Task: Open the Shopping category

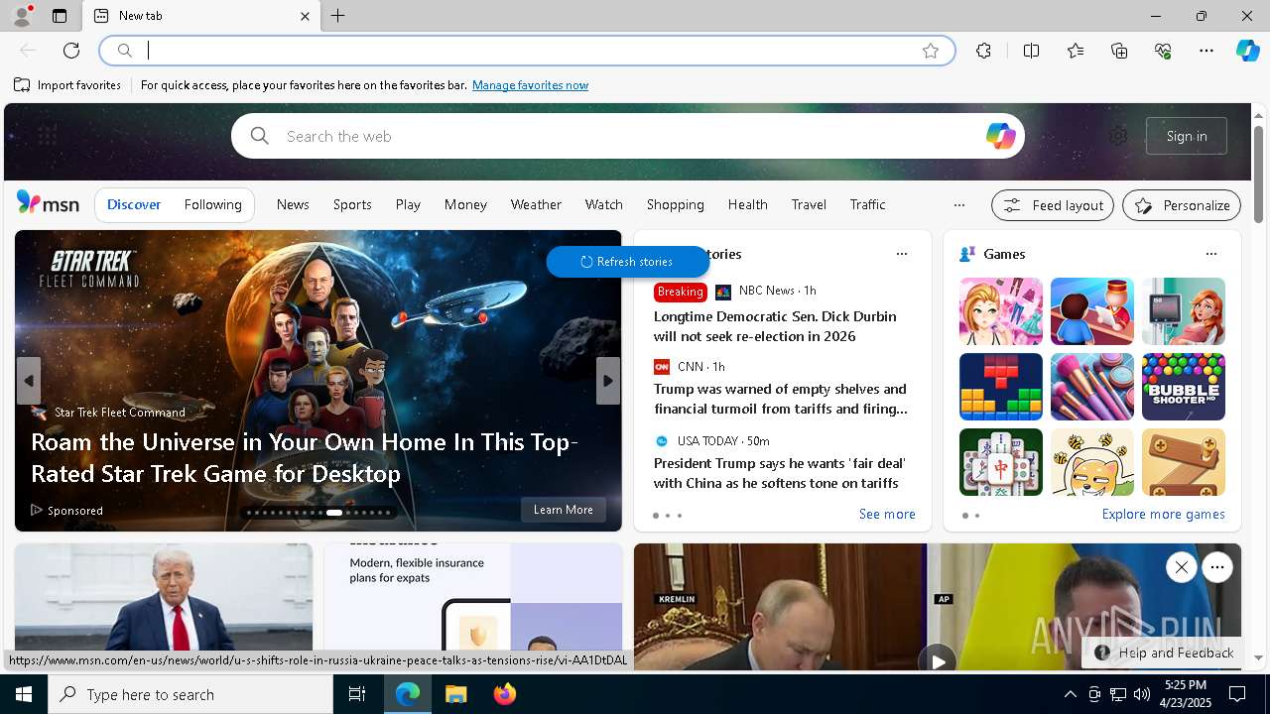Action: pos(675,204)
